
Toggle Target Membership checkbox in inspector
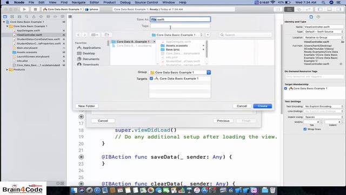click(x=286, y=88)
